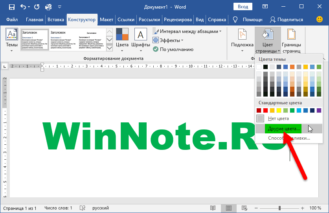Open the Эффекты dropdown
Viewport: 329px width, 213px height.
(x=168, y=40)
